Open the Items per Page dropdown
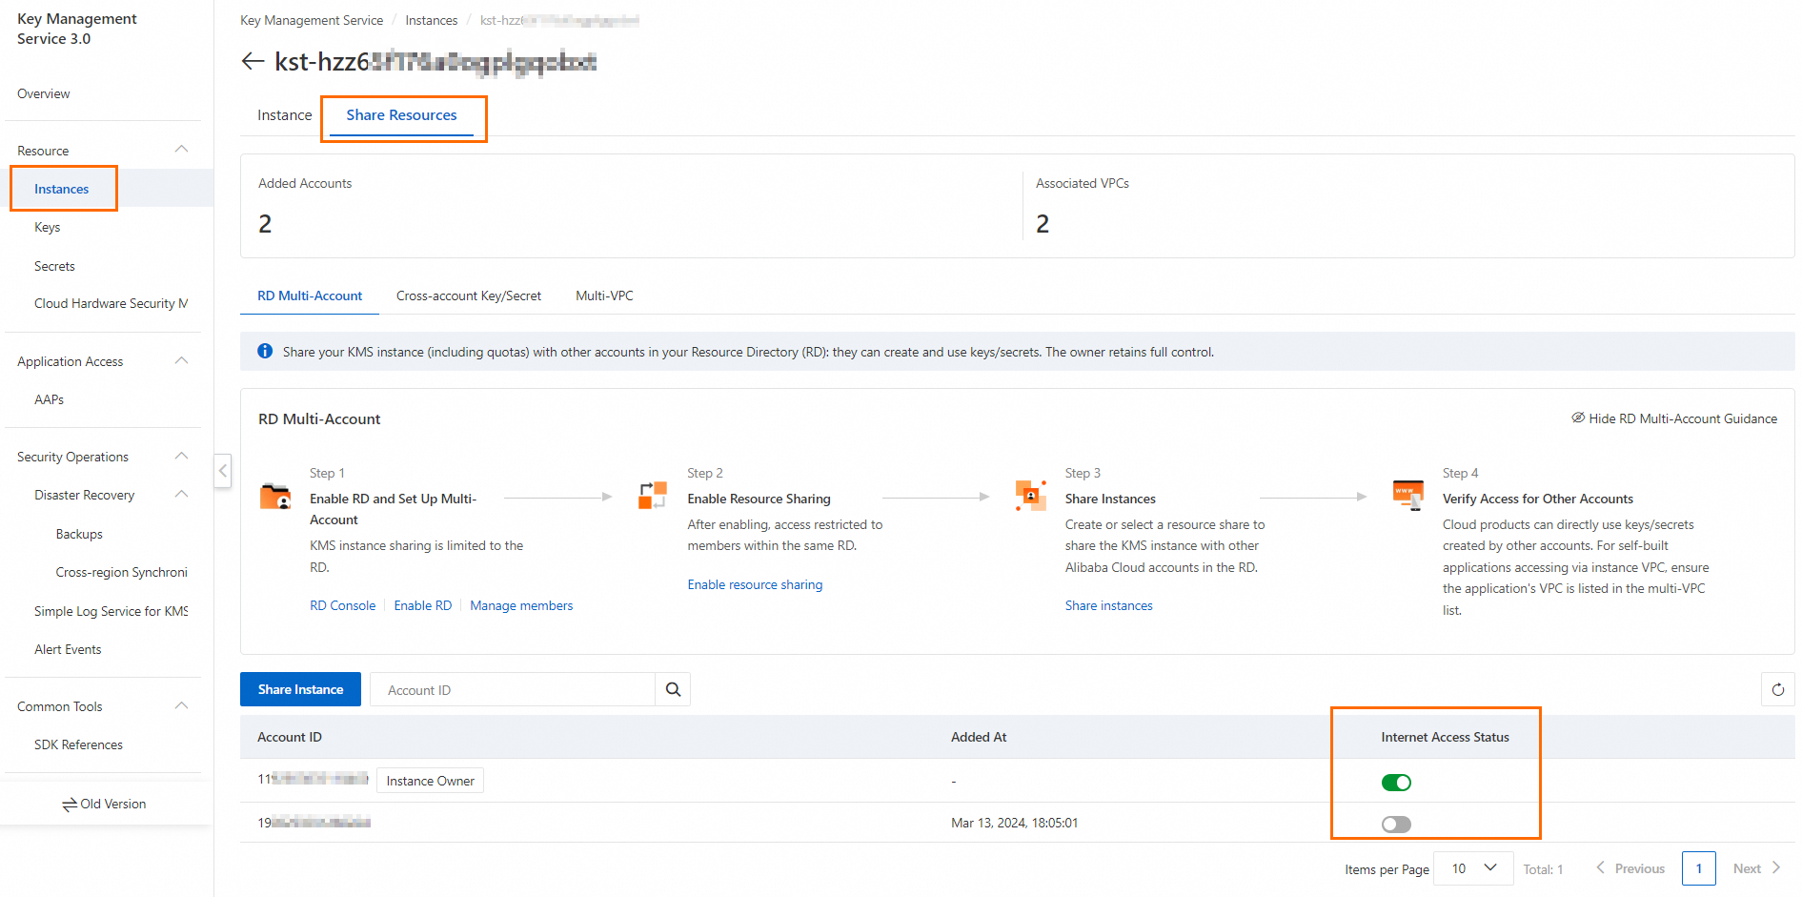The height and width of the screenshot is (897, 1802). pyautogui.click(x=1473, y=868)
